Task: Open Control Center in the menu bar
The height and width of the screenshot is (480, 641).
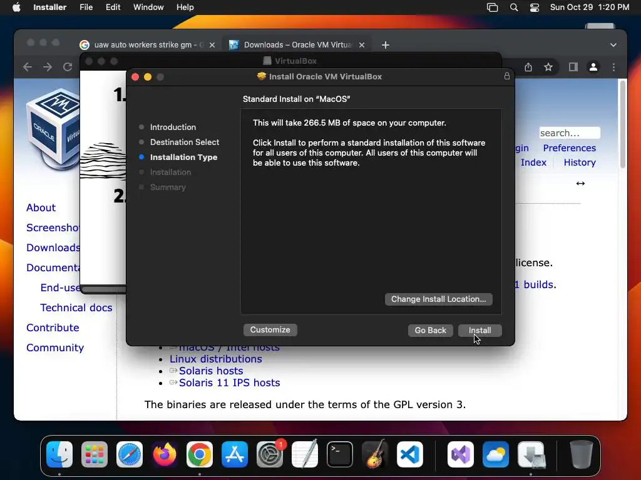Action: point(535,7)
